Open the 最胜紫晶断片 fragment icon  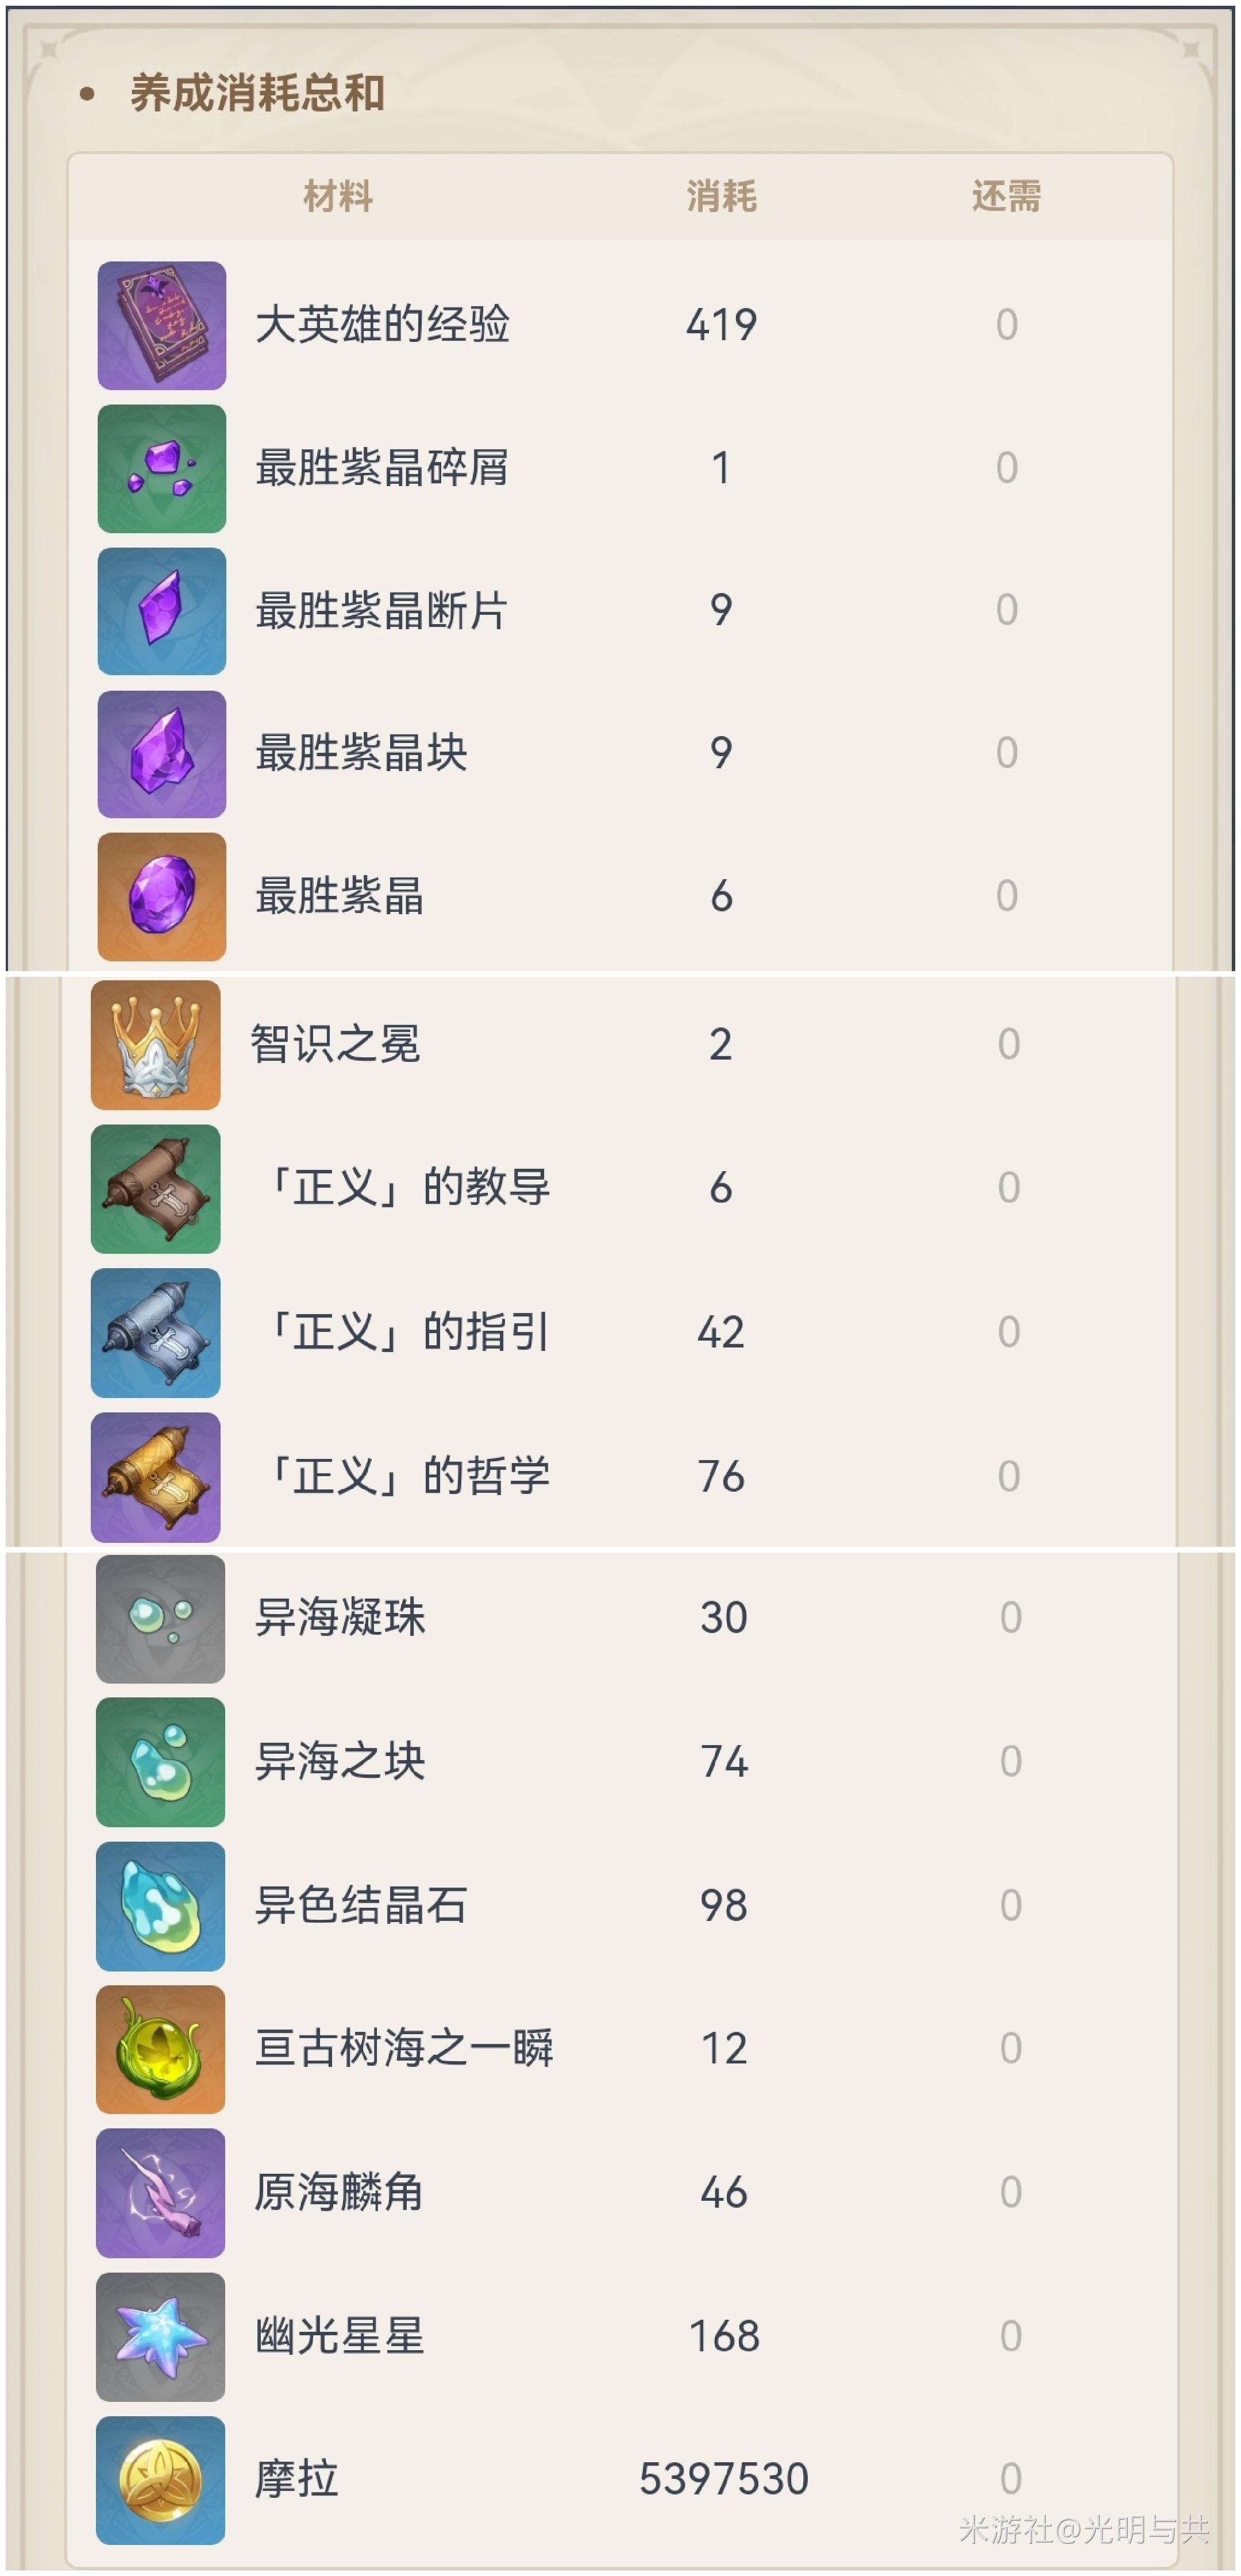tap(162, 611)
